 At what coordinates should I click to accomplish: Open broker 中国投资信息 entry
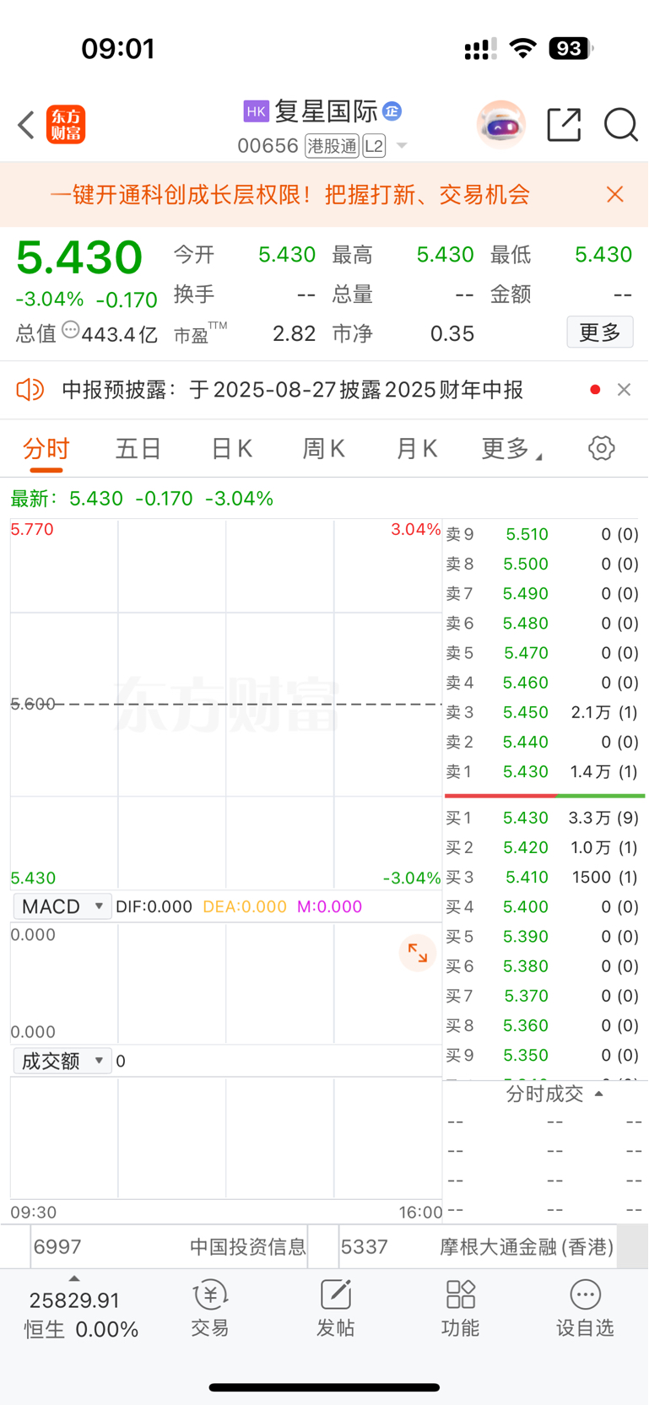170,1247
